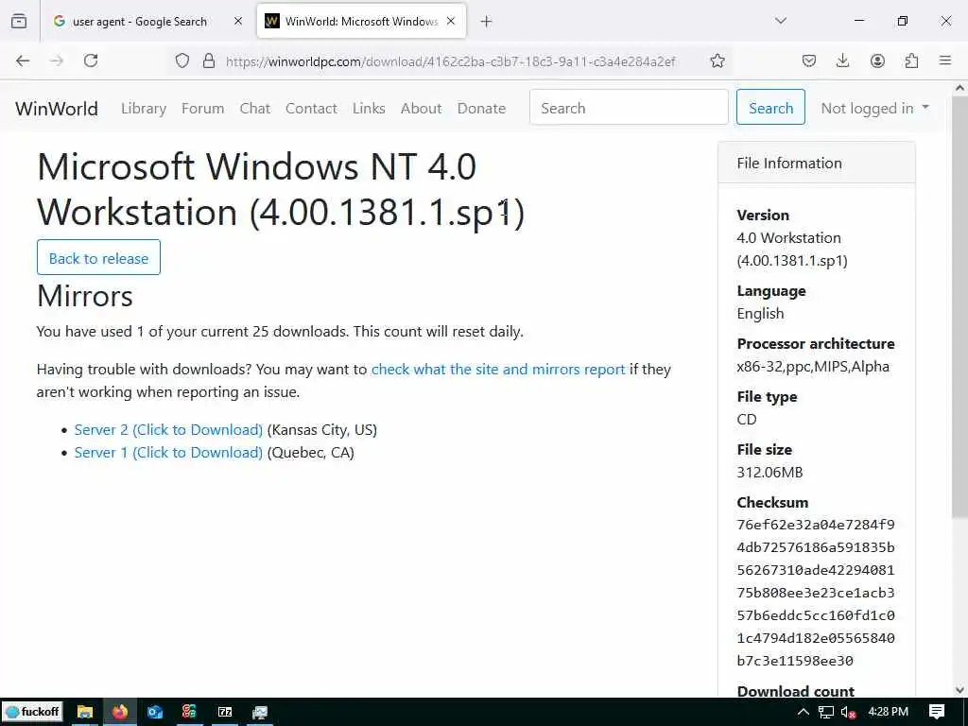This screenshot has width=968, height=726.
Task: Open the Library menu item
Action: click(x=144, y=109)
